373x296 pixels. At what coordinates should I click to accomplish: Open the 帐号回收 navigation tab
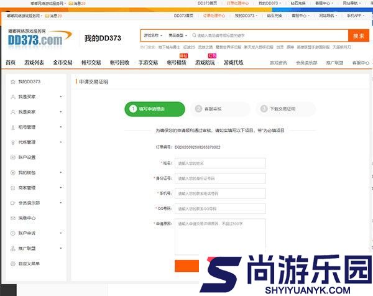click(x=119, y=63)
